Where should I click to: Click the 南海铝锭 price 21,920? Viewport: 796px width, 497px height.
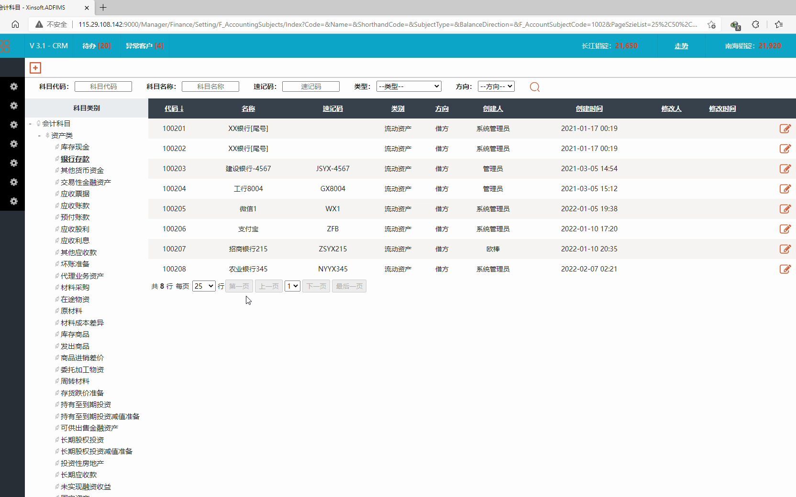tap(770, 46)
